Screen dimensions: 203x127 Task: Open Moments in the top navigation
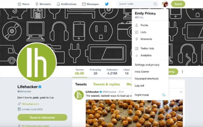tap(43, 4)
